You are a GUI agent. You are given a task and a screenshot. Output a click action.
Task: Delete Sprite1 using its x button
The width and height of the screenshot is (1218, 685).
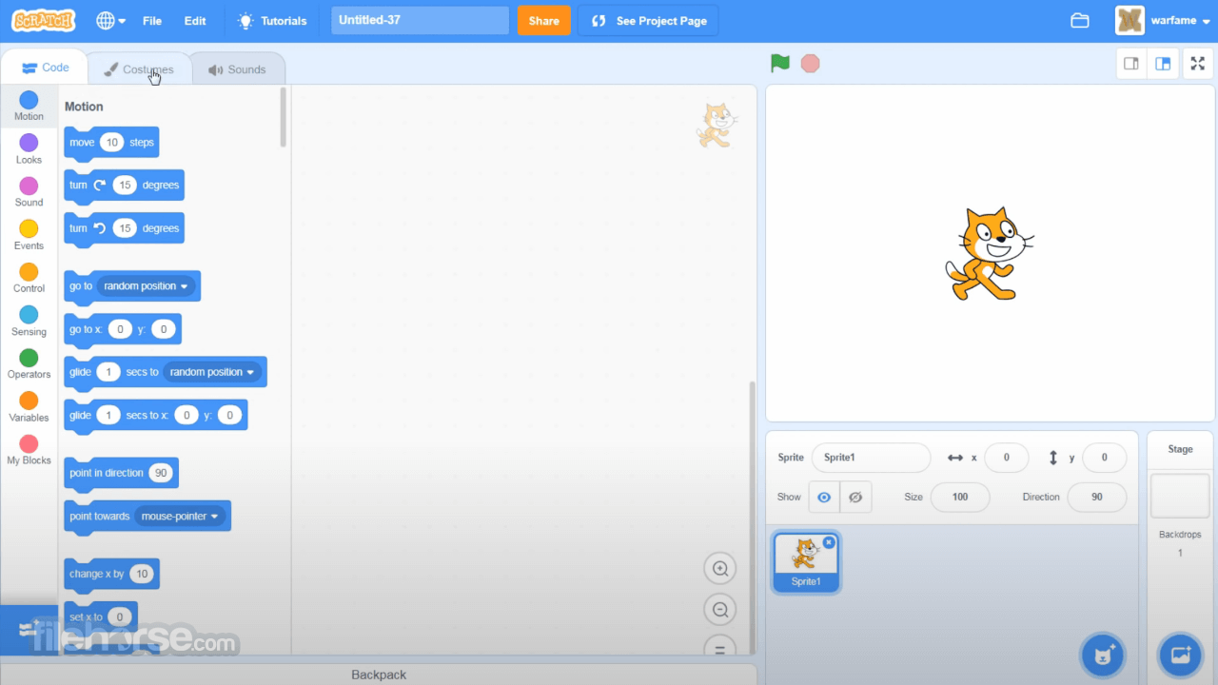coord(829,542)
